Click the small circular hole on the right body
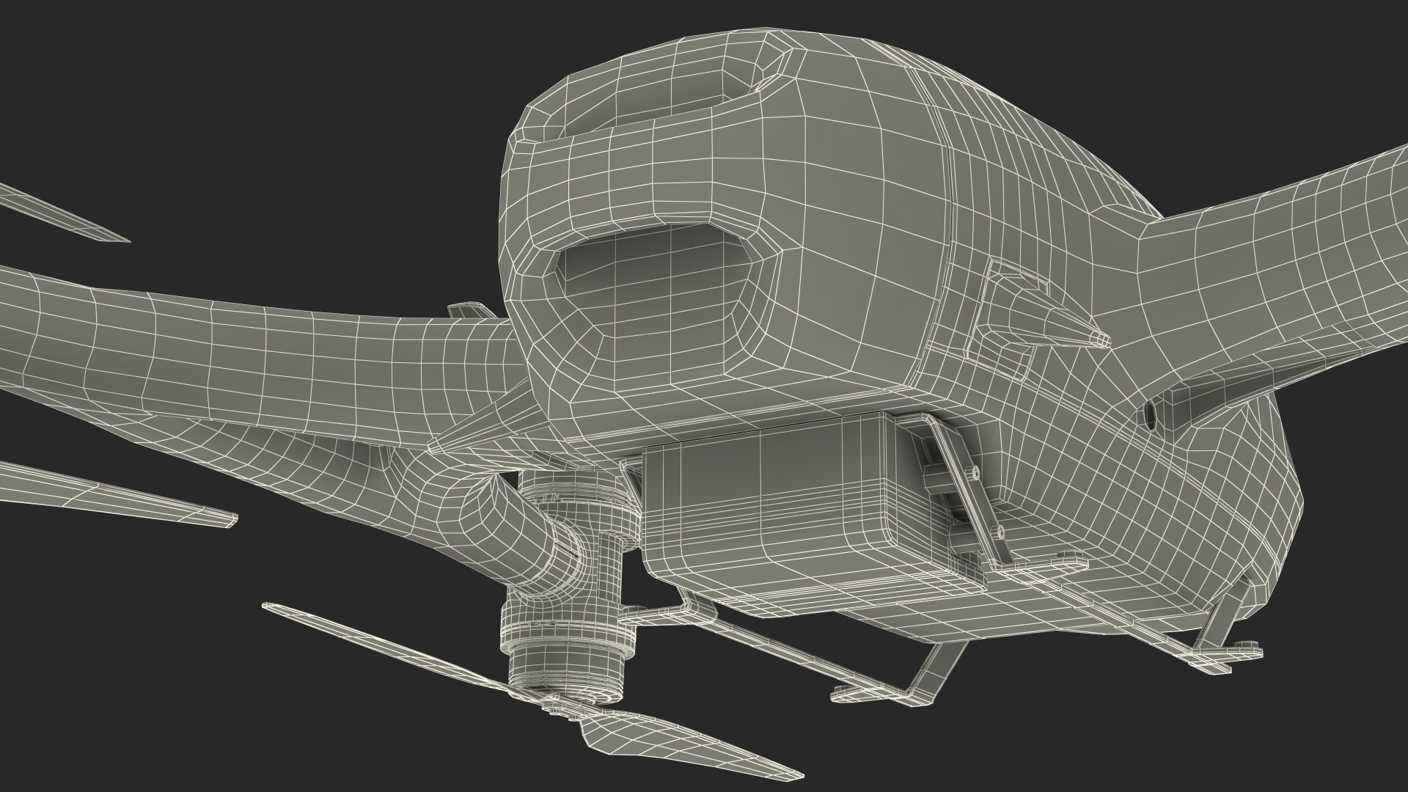This screenshot has width=1408, height=792. point(1150,416)
